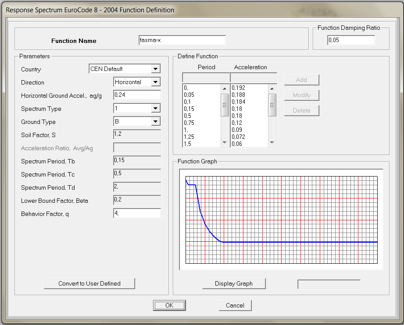The image size is (404, 325).
Task: Select period value 0,5 in list
Action: [x=188, y=116]
